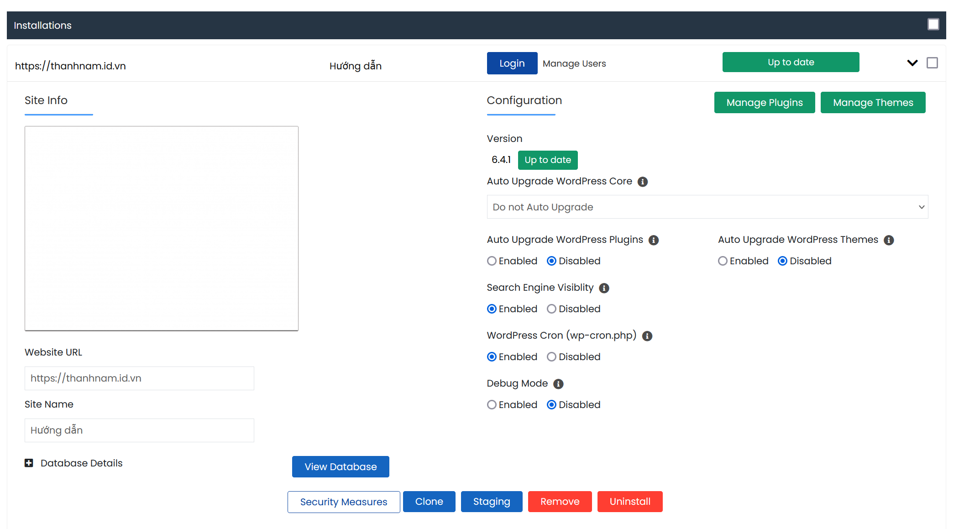The width and height of the screenshot is (959, 529).
Task: Open Security Measures
Action: tap(344, 502)
